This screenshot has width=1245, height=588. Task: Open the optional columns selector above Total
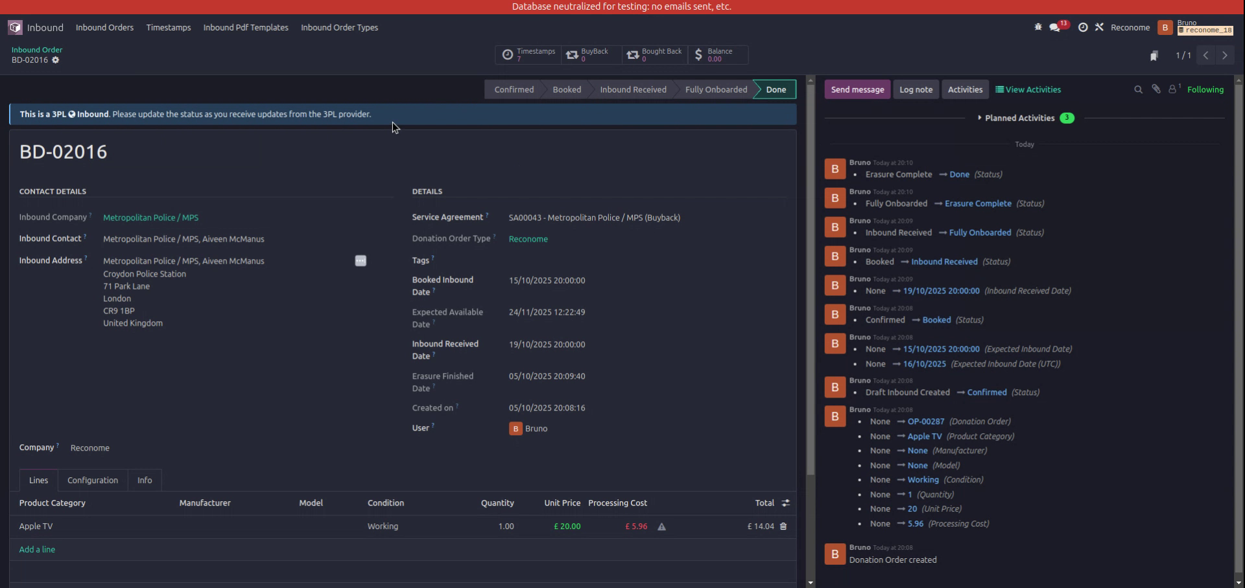785,503
